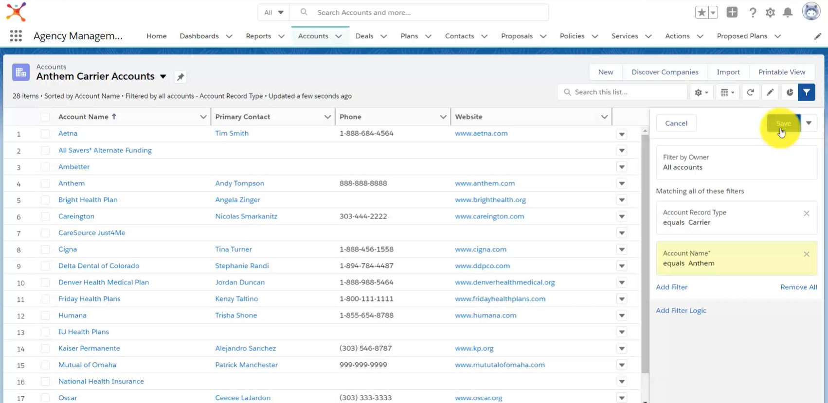This screenshot has width=828, height=403.
Task: Click the Accounts object icon
Action: pos(21,72)
